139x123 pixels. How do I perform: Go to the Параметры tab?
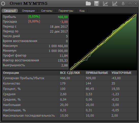point(66,11)
